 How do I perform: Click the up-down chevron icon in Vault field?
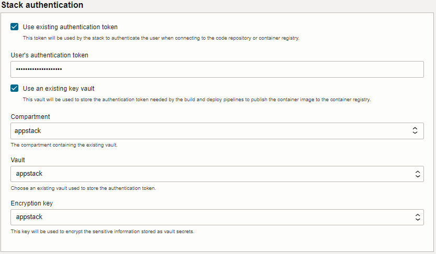pyautogui.click(x=418, y=174)
